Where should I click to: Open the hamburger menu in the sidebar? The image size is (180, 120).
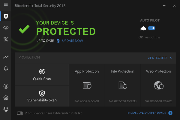[x=6, y=5]
